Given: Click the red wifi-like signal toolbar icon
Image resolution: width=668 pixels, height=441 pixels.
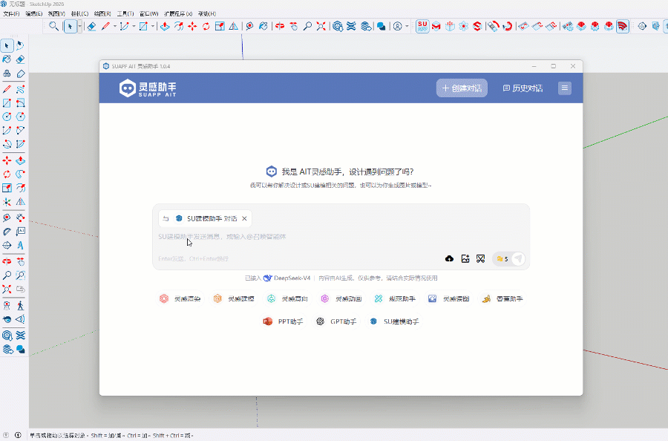Looking at the screenshot, I should point(623,27).
